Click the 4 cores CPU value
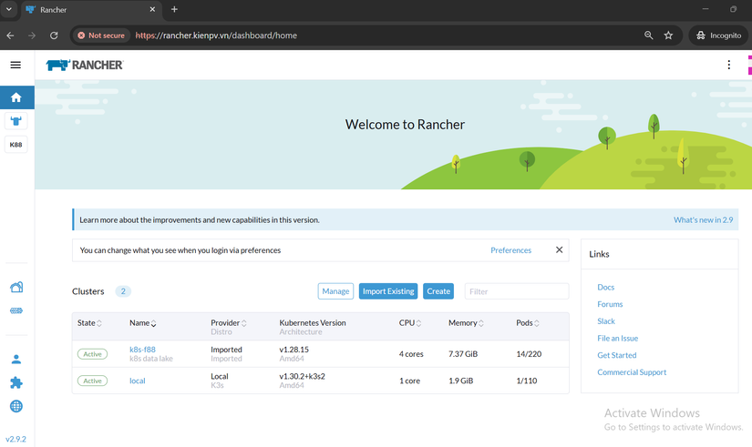Viewport: 752px width, 447px height. coord(411,354)
